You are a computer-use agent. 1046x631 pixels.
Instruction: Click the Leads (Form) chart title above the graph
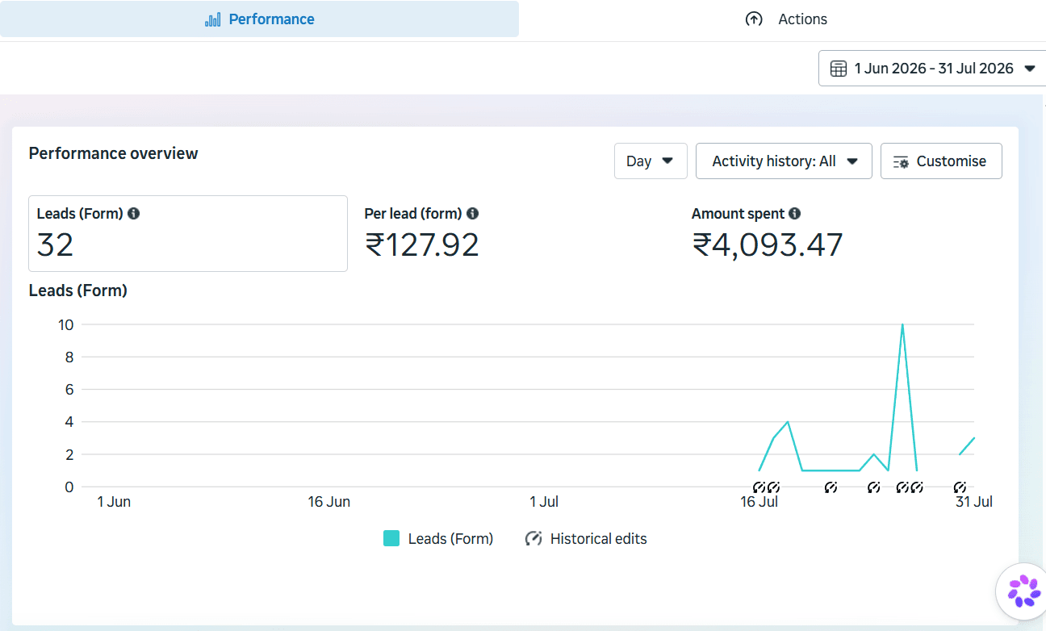click(x=77, y=290)
